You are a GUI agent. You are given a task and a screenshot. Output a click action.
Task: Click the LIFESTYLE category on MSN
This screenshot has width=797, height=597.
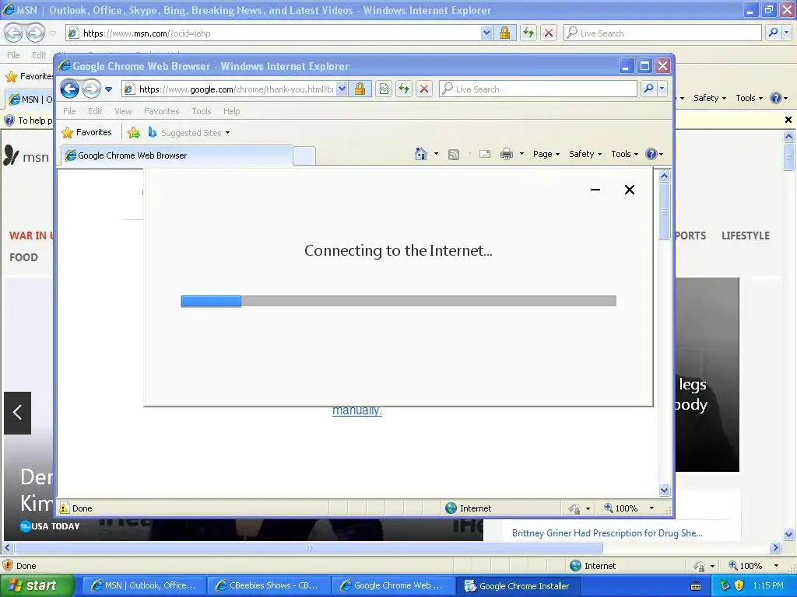(745, 236)
